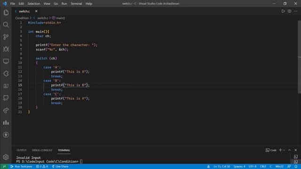The image size is (301, 169).
Task: Open the Live Share activity bar icon
Action: coord(6,110)
